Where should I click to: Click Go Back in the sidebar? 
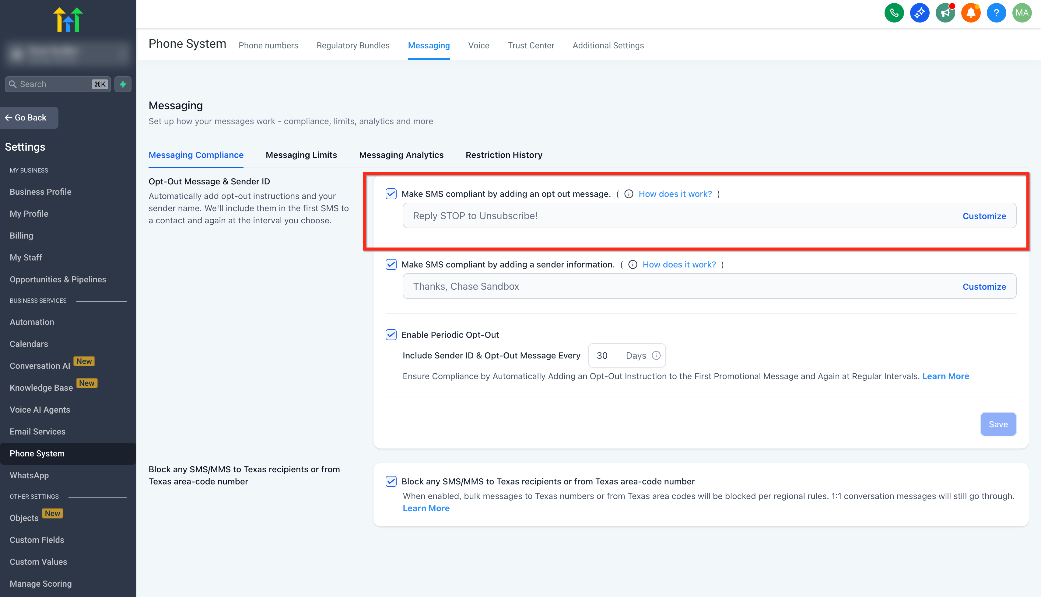pyautogui.click(x=29, y=118)
